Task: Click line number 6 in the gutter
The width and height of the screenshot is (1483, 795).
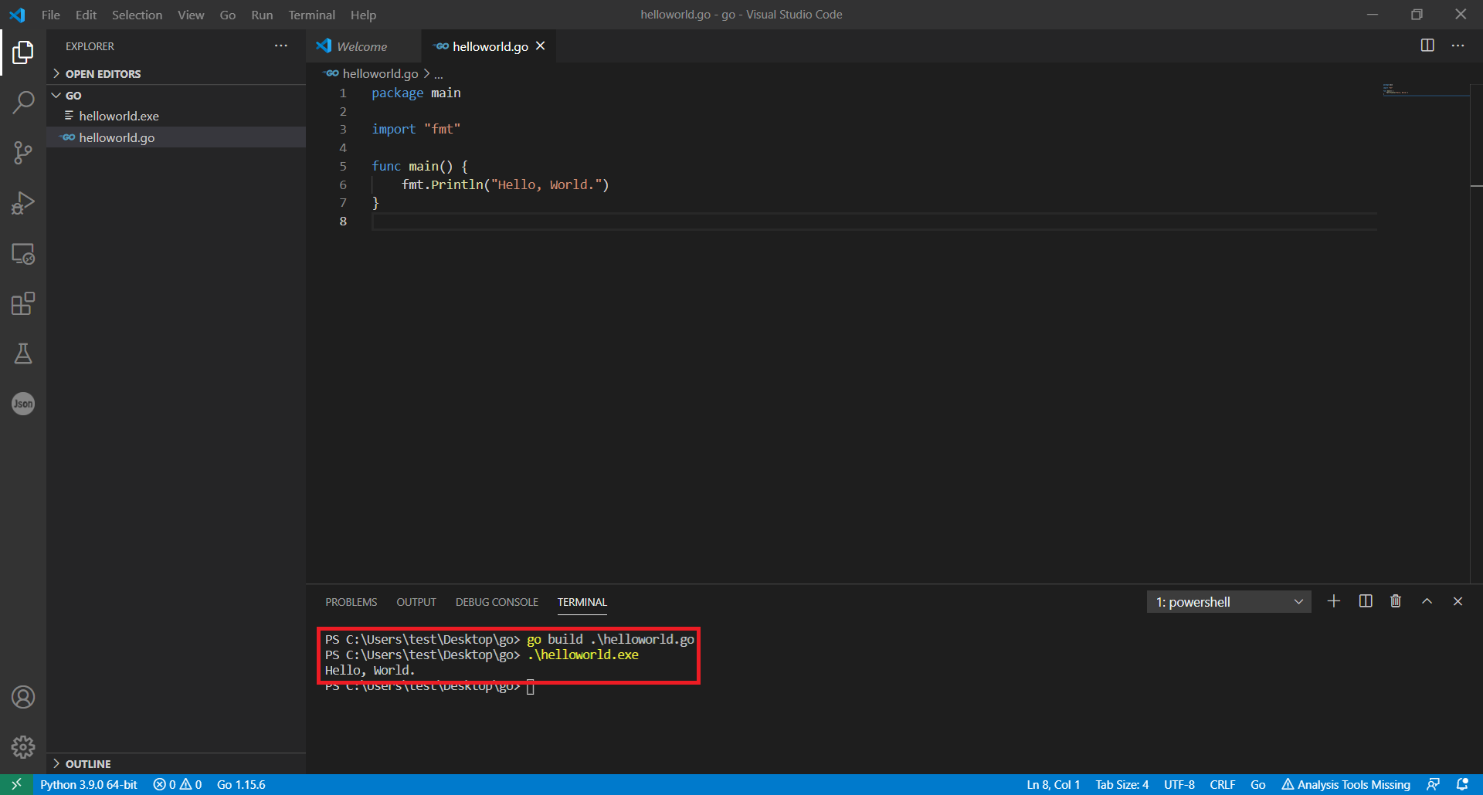Action: click(343, 185)
